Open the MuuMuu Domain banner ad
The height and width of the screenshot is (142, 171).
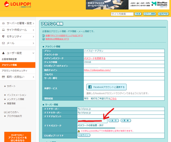pos(149,4)
